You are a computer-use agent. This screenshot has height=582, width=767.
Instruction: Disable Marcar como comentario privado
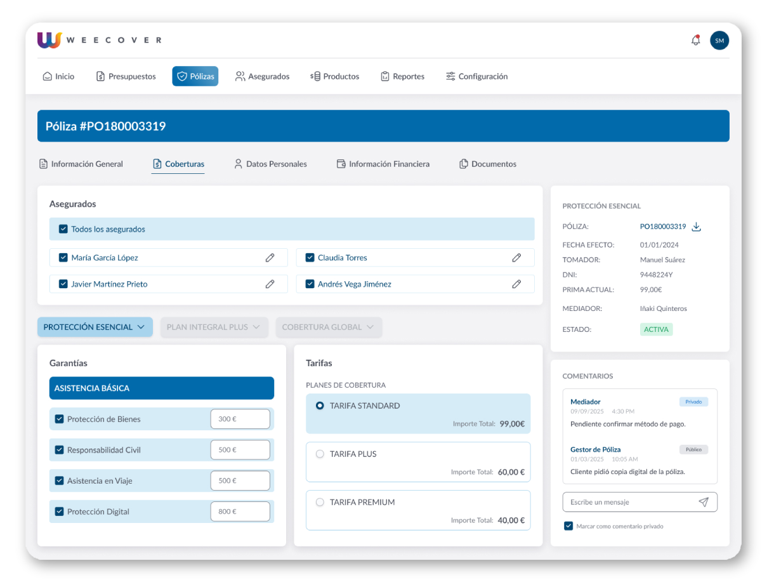[568, 526]
